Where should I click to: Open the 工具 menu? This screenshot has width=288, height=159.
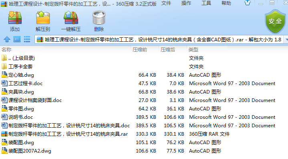tap(206, 3)
